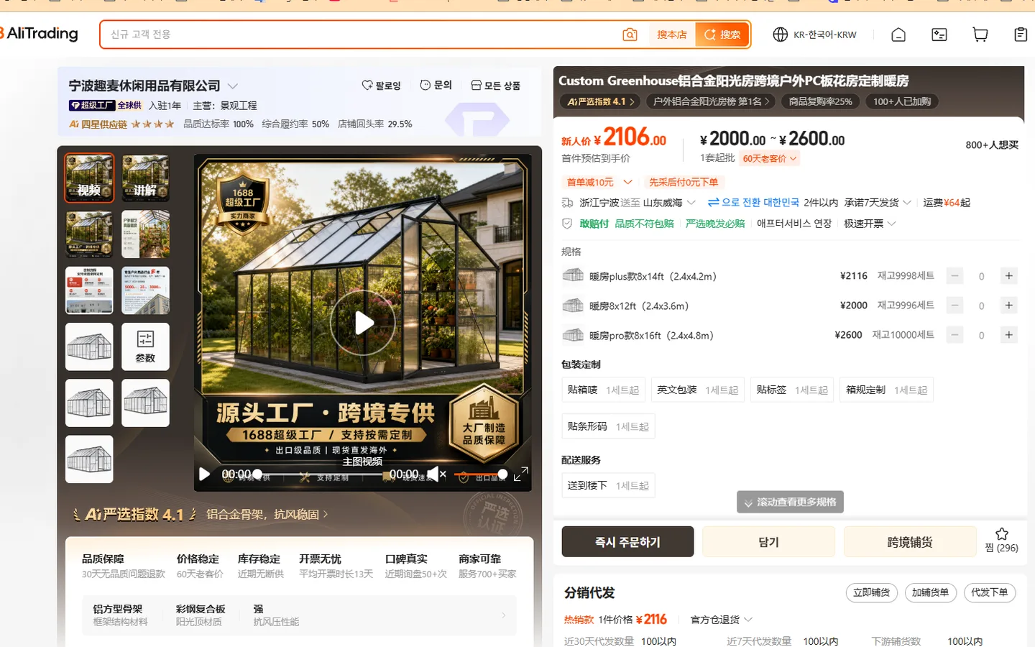The width and height of the screenshot is (1035, 647).
Task: Open 滚动查看更多规格 expander
Action: click(x=790, y=502)
